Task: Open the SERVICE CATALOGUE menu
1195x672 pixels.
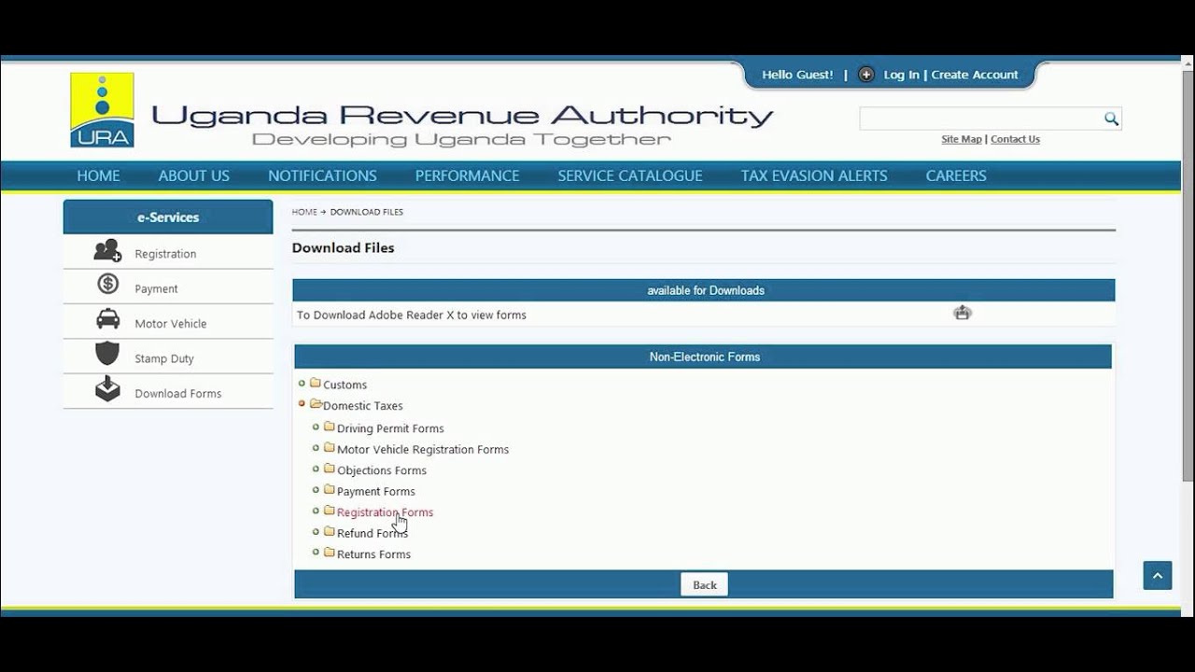Action: pos(630,175)
